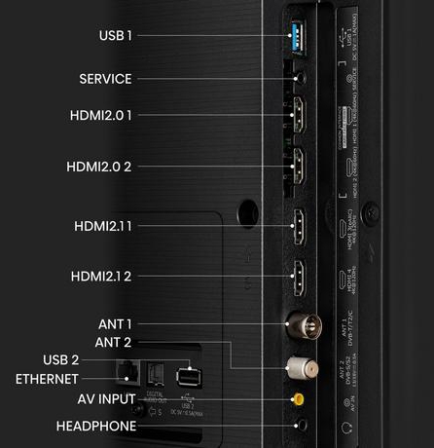Select the HDMI2.0 1 port
The height and width of the screenshot is (448, 434).
point(299,115)
